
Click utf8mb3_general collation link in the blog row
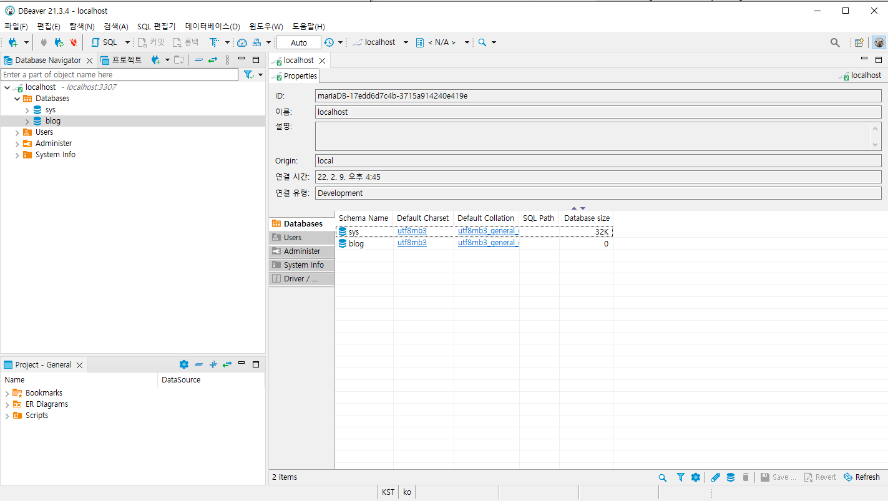point(488,243)
